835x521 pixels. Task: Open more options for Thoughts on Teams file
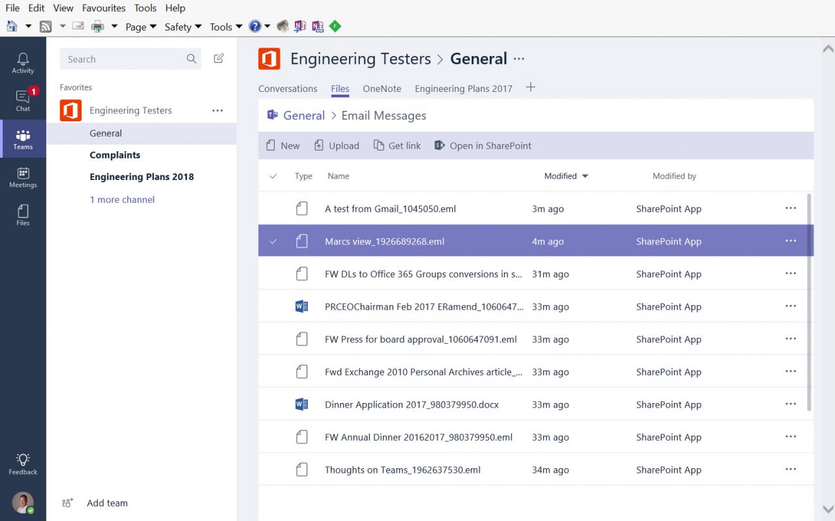(x=791, y=469)
